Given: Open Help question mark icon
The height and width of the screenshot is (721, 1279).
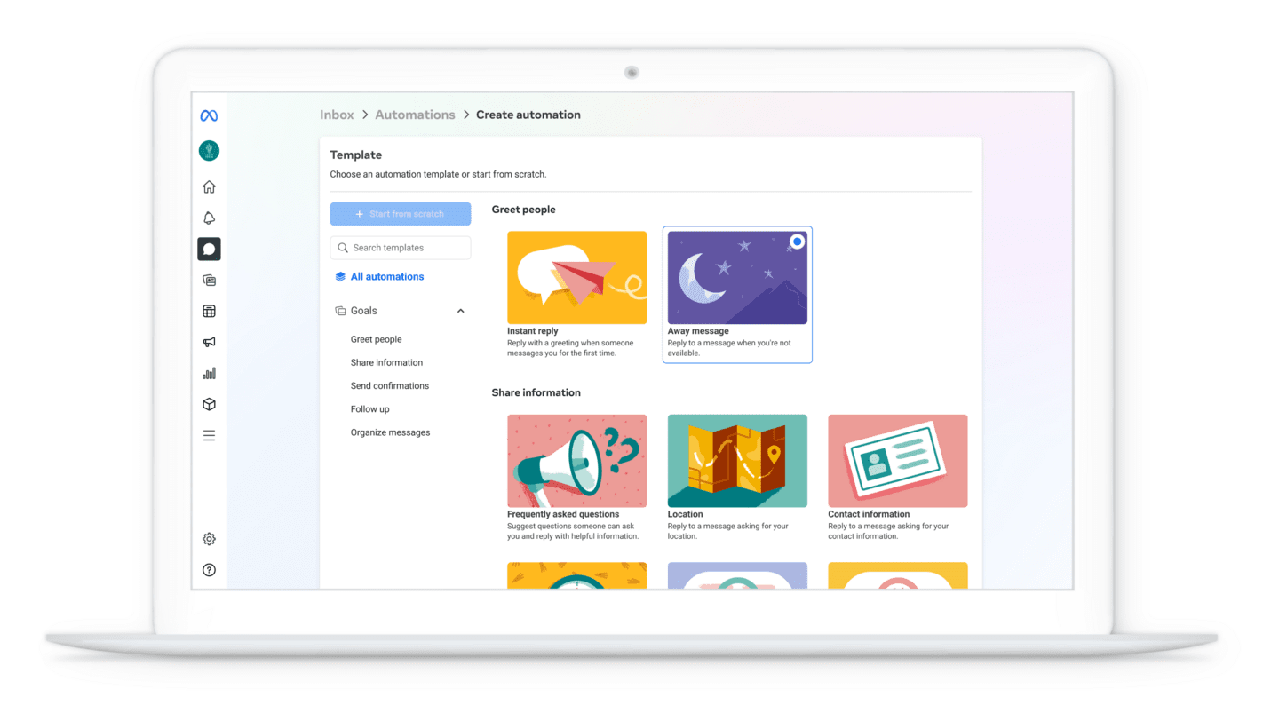Looking at the screenshot, I should [x=209, y=570].
